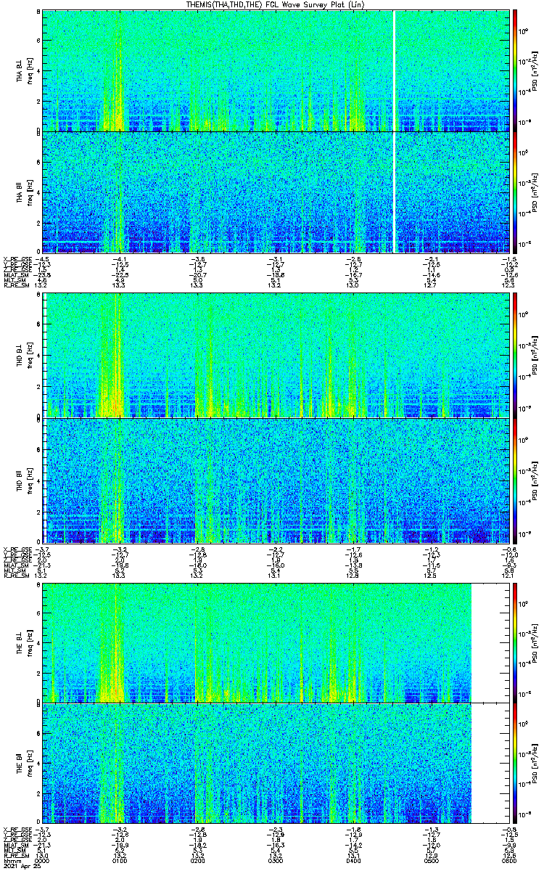The height and width of the screenshot is (871, 544).
Task: Click the THD B-perpendicular PSD color bar
Action: (x=515, y=355)
